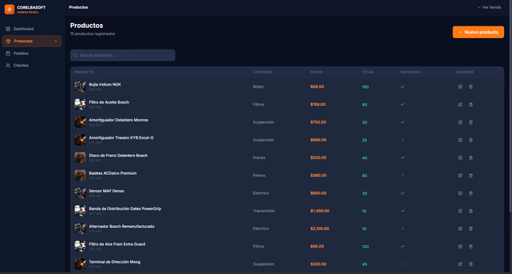The width and height of the screenshot is (512, 274).
Task: Toggle destacado X for Alternador Bosch Remanufacturado
Action: pos(402,229)
